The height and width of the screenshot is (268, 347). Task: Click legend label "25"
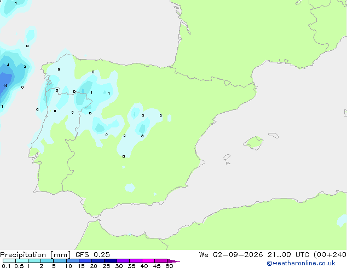[106, 266]
